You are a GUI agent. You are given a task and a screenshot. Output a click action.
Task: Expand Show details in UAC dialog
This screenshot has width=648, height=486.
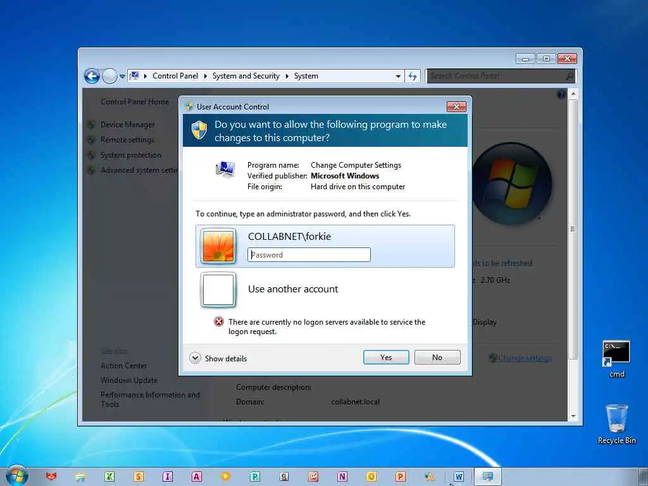coord(218,358)
